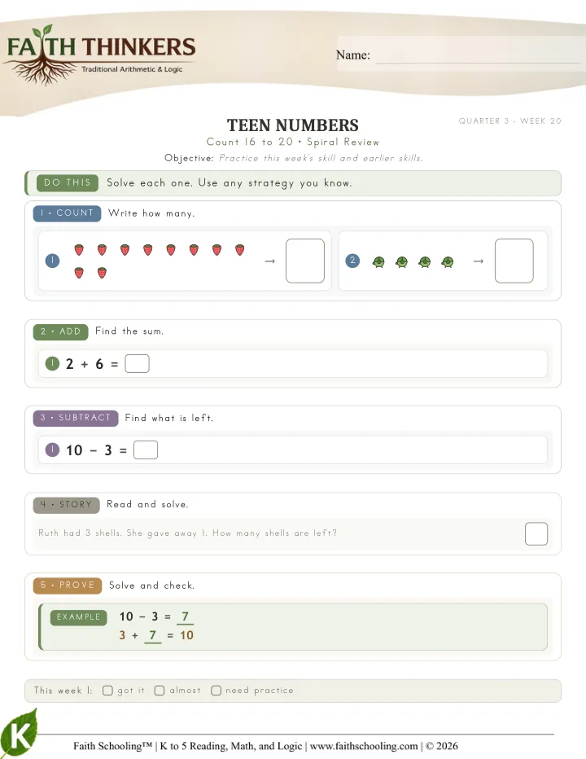This screenshot has height=759, width=586.
Task: Click the Name line field
Action: click(x=478, y=55)
